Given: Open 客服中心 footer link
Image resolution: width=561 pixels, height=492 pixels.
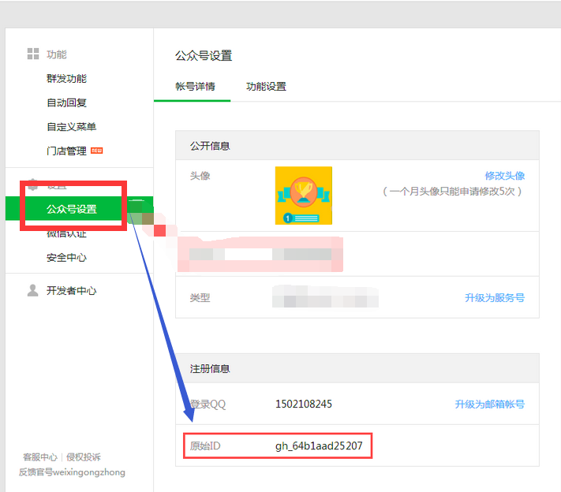Looking at the screenshot, I should pos(39,457).
